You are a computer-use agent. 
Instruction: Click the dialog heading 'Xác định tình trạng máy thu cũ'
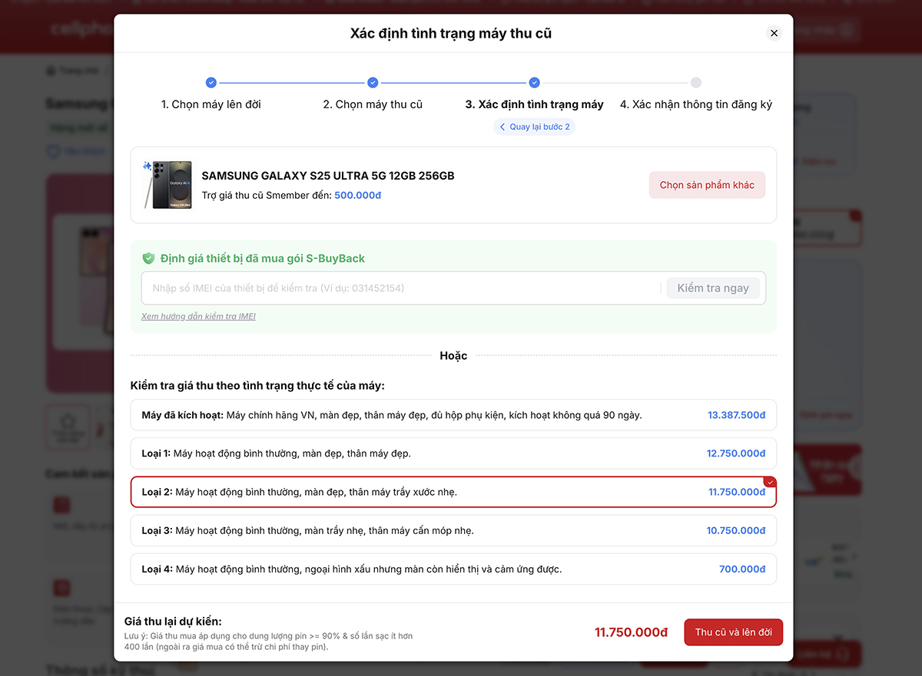click(x=451, y=34)
